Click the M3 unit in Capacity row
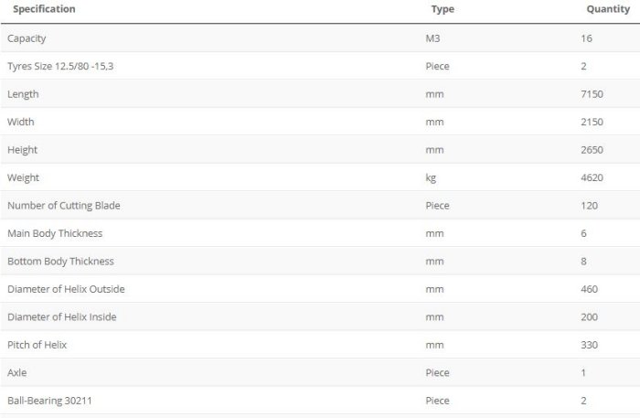The height and width of the screenshot is (418, 640). [433, 38]
